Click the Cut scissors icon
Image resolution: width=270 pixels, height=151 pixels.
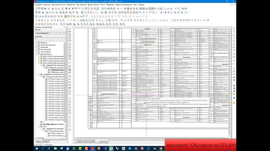click(x=53, y=9)
